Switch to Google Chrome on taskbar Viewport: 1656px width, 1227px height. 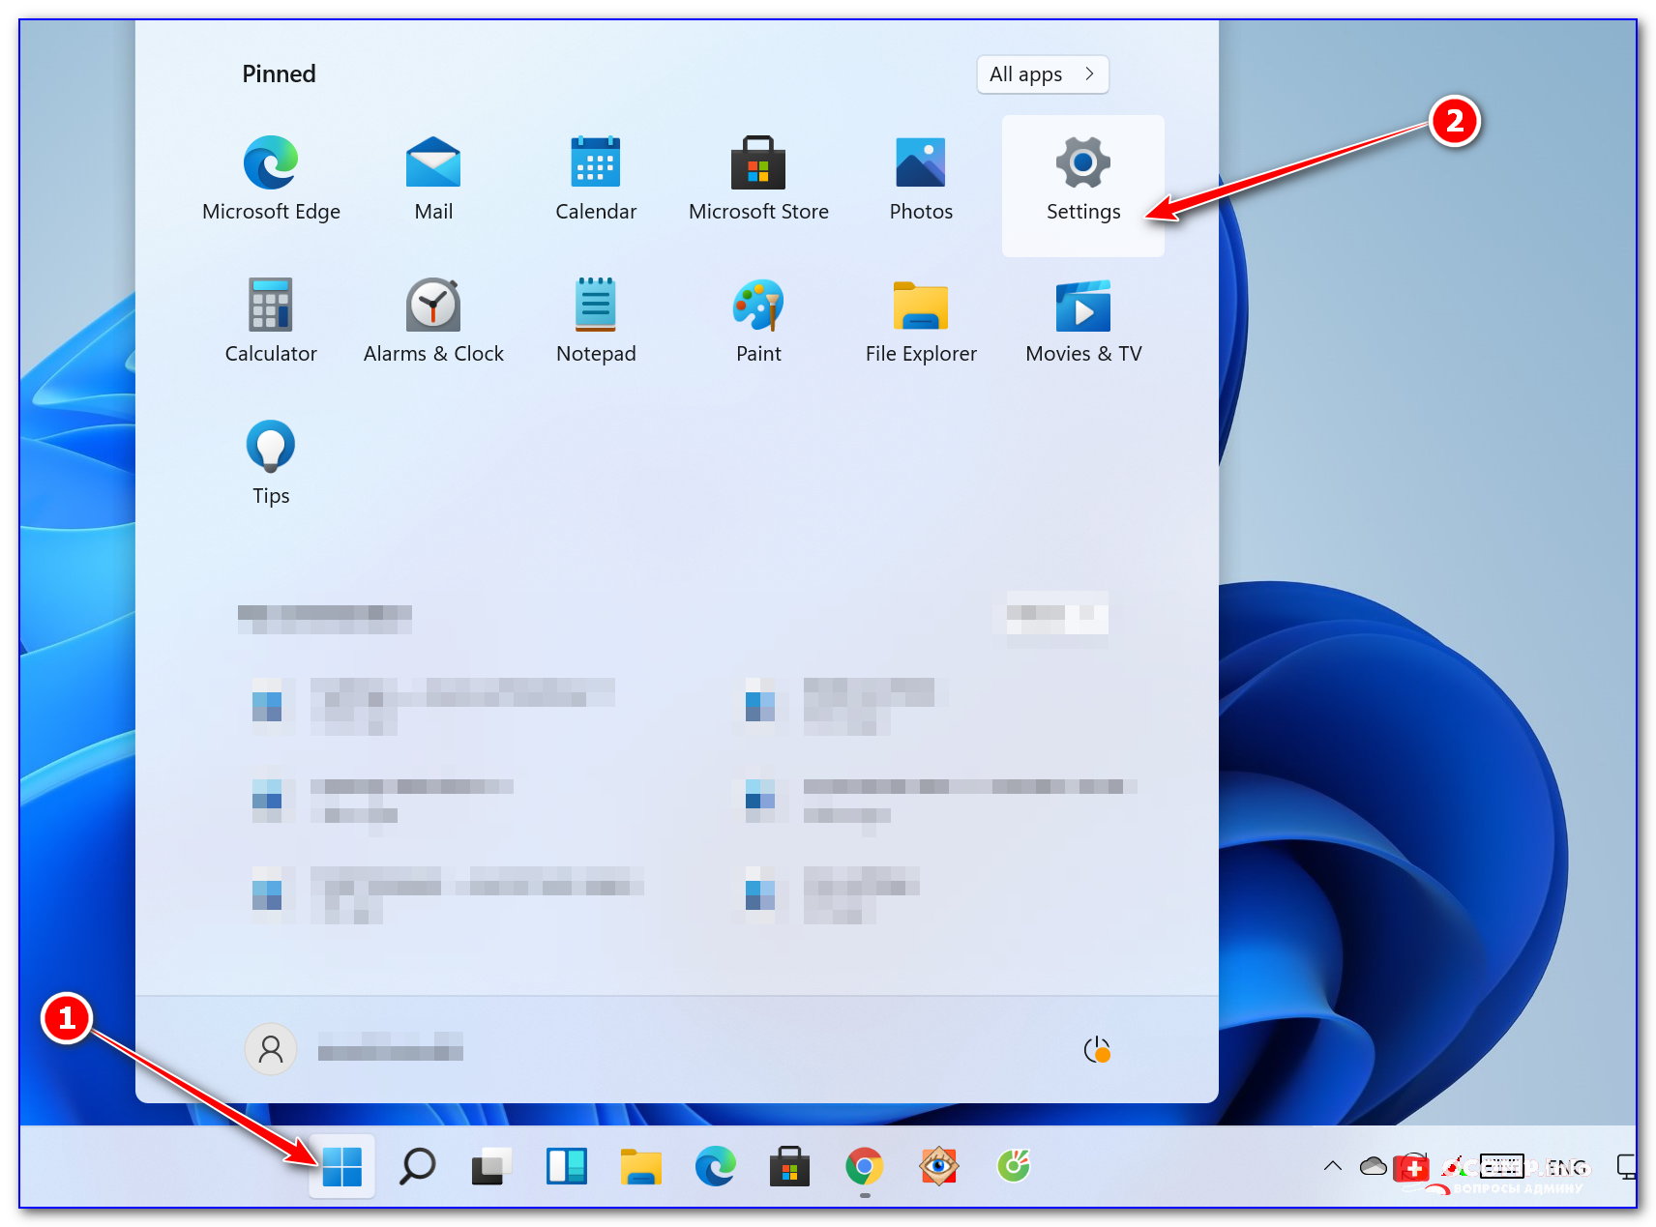click(x=865, y=1166)
